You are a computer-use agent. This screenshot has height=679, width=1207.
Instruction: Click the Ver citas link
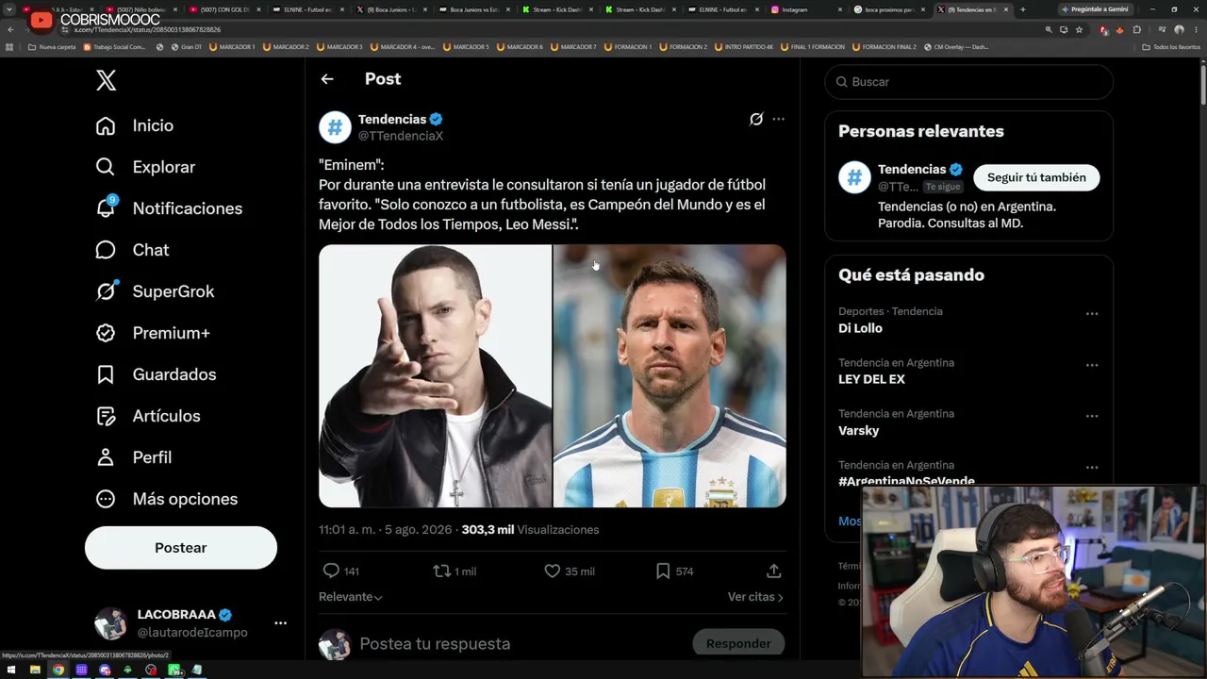pyautogui.click(x=755, y=597)
